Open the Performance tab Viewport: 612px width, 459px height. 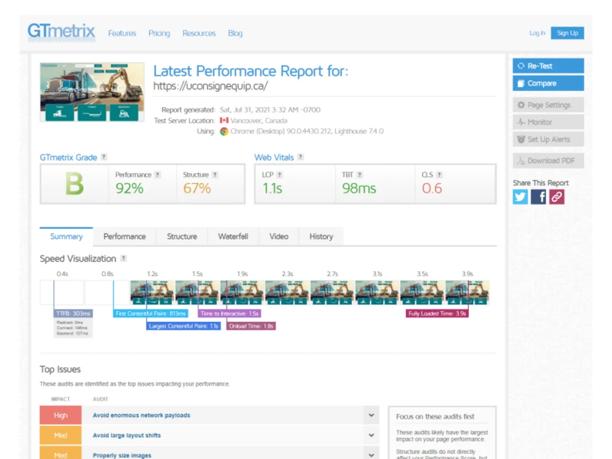[124, 236]
